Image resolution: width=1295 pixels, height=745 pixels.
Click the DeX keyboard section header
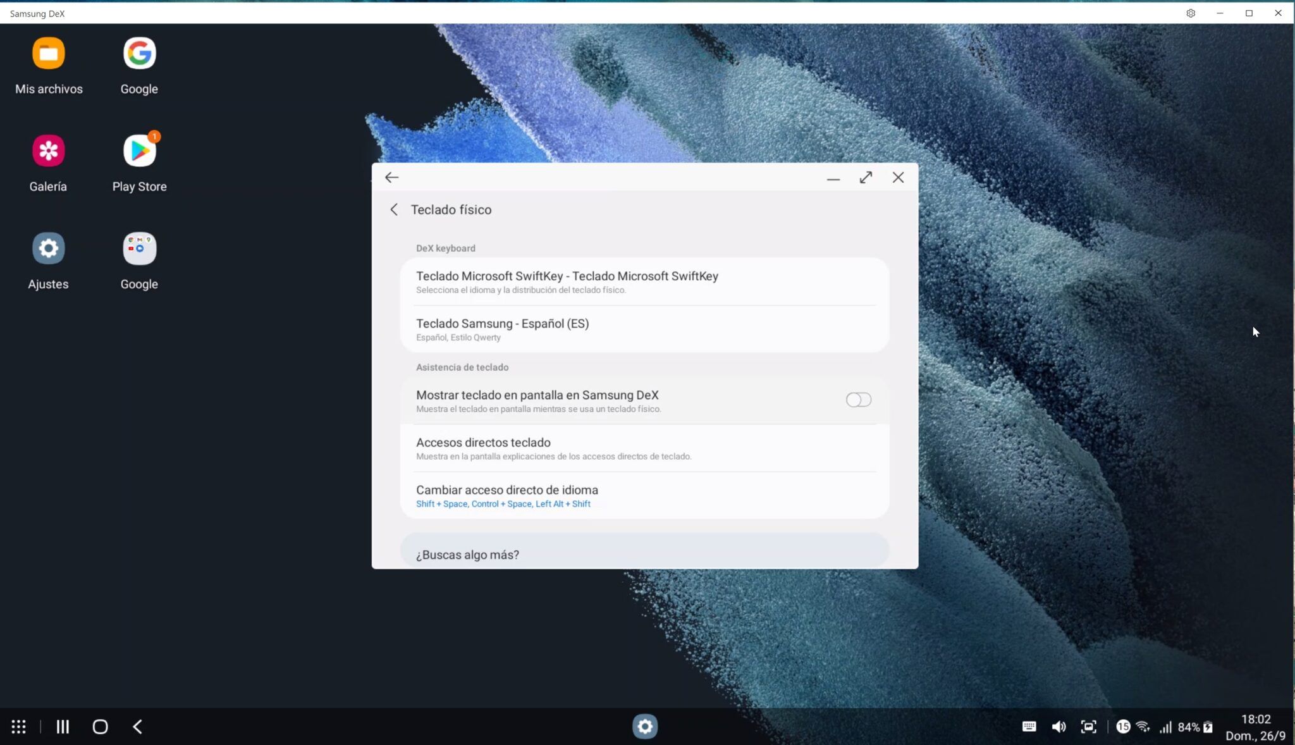[446, 249]
